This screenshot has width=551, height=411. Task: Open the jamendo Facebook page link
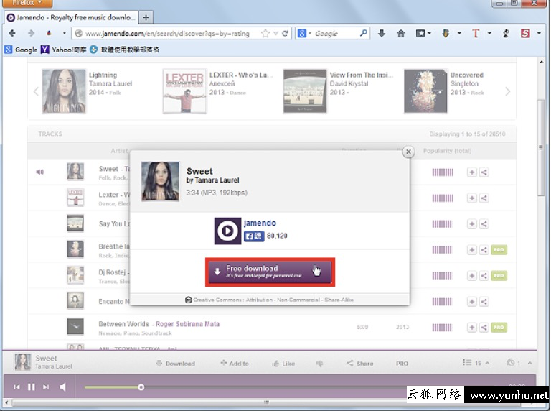pyautogui.click(x=260, y=223)
